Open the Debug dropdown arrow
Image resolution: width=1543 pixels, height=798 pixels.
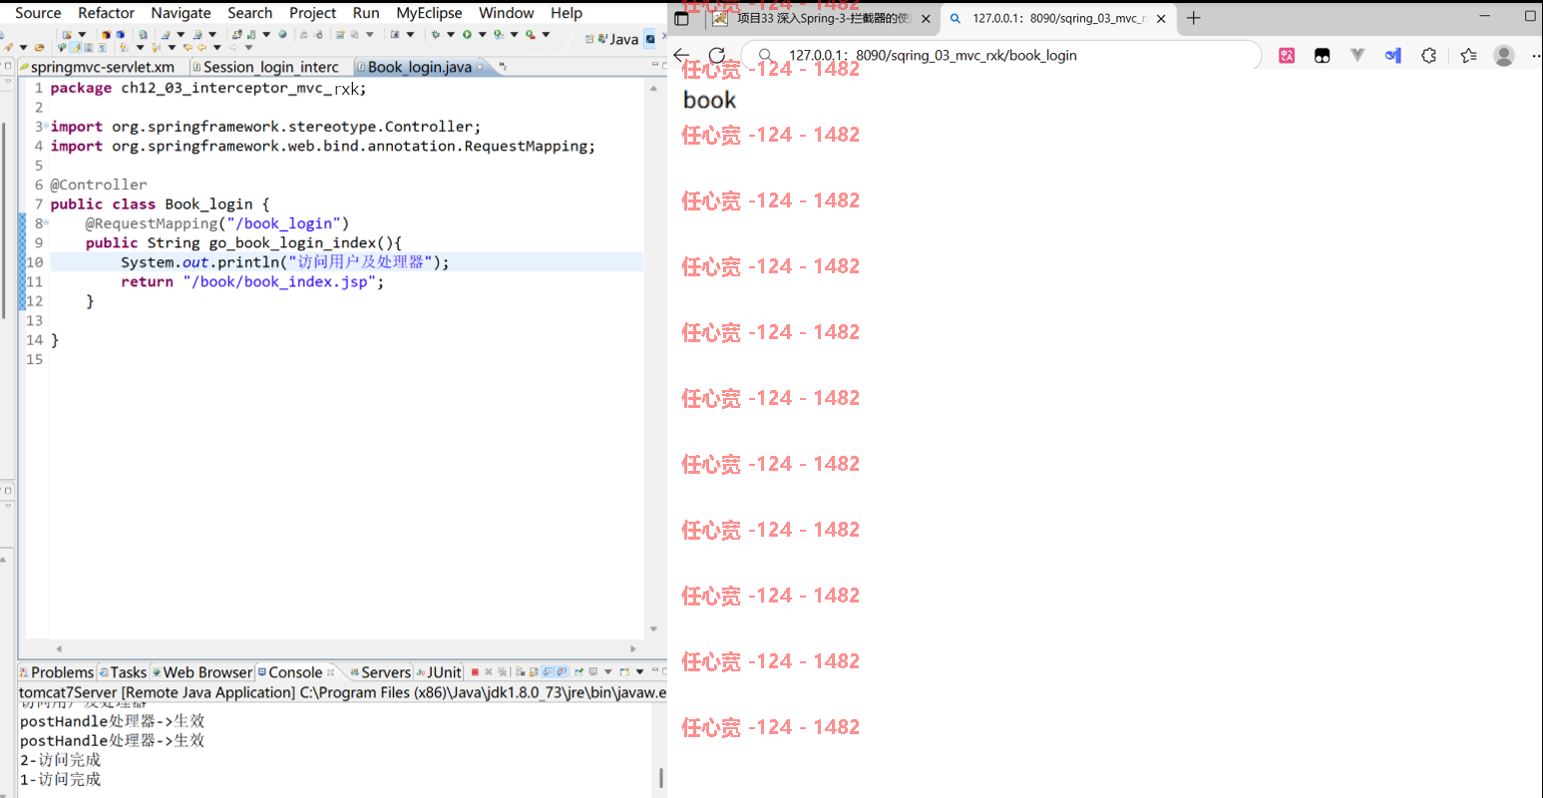click(x=451, y=35)
